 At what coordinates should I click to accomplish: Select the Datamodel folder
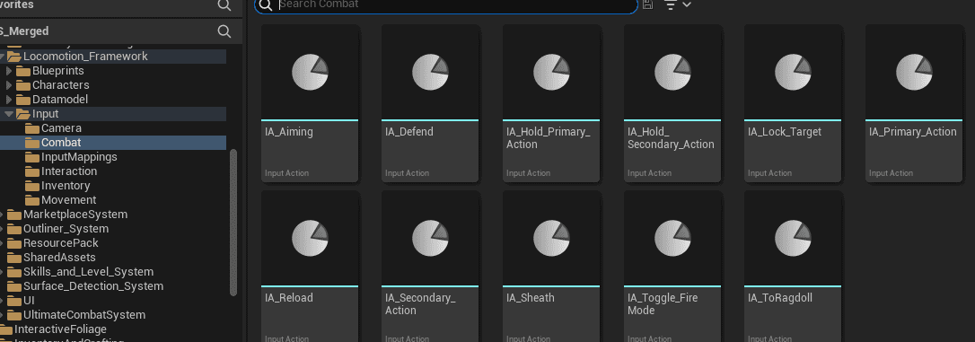pyautogui.click(x=113, y=100)
